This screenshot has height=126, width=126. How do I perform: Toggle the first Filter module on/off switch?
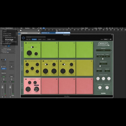(43, 61)
